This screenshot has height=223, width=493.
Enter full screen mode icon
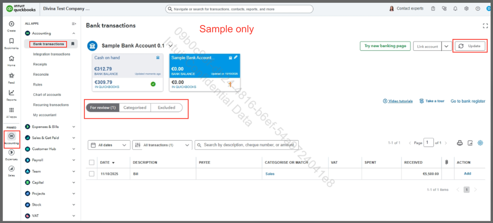(x=485, y=26)
